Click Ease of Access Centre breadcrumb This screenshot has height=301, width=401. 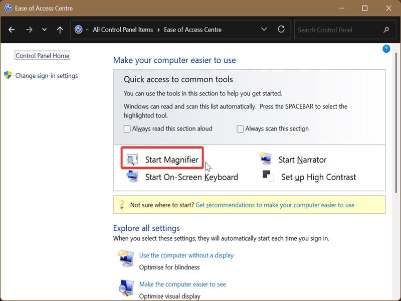click(192, 30)
